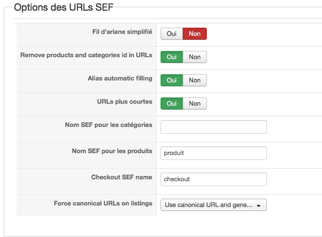
Task: Click the 'URLs plus courtes' label
Action: point(125,102)
